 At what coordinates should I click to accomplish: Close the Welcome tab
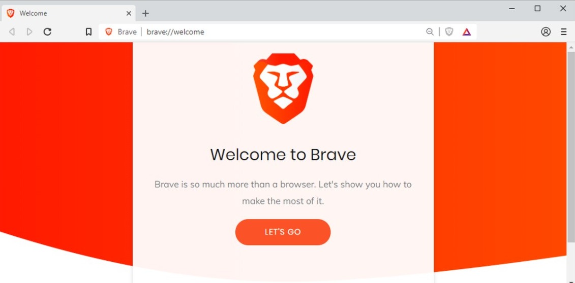point(129,14)
